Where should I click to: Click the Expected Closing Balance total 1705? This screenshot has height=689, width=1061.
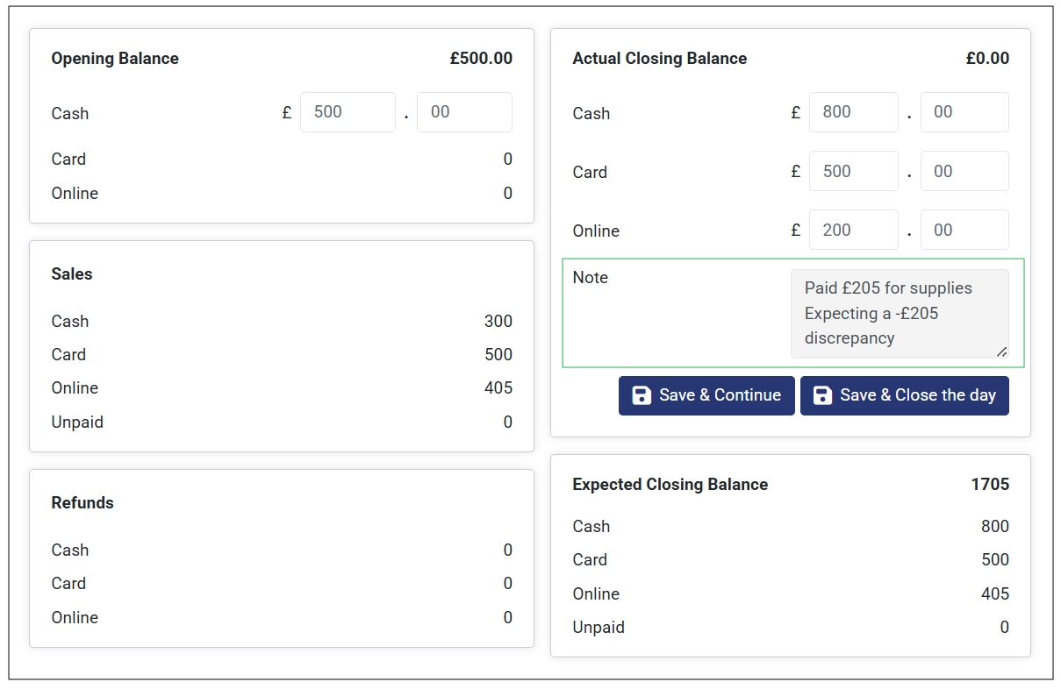(989, 485)
